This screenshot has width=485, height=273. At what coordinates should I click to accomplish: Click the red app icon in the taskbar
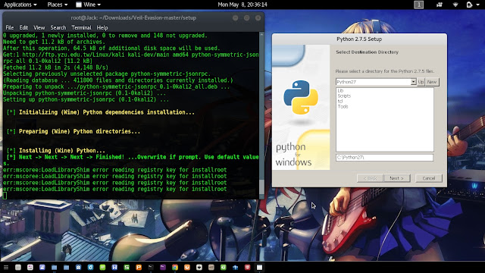click(247, 267)
